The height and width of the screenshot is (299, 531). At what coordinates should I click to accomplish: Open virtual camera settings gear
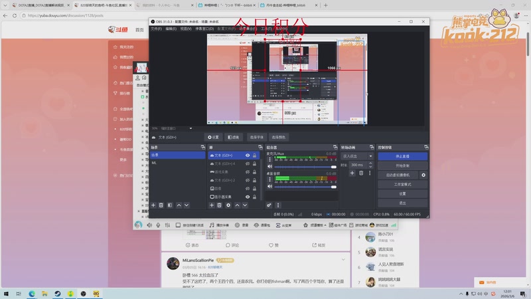click(x=423, y=175)
